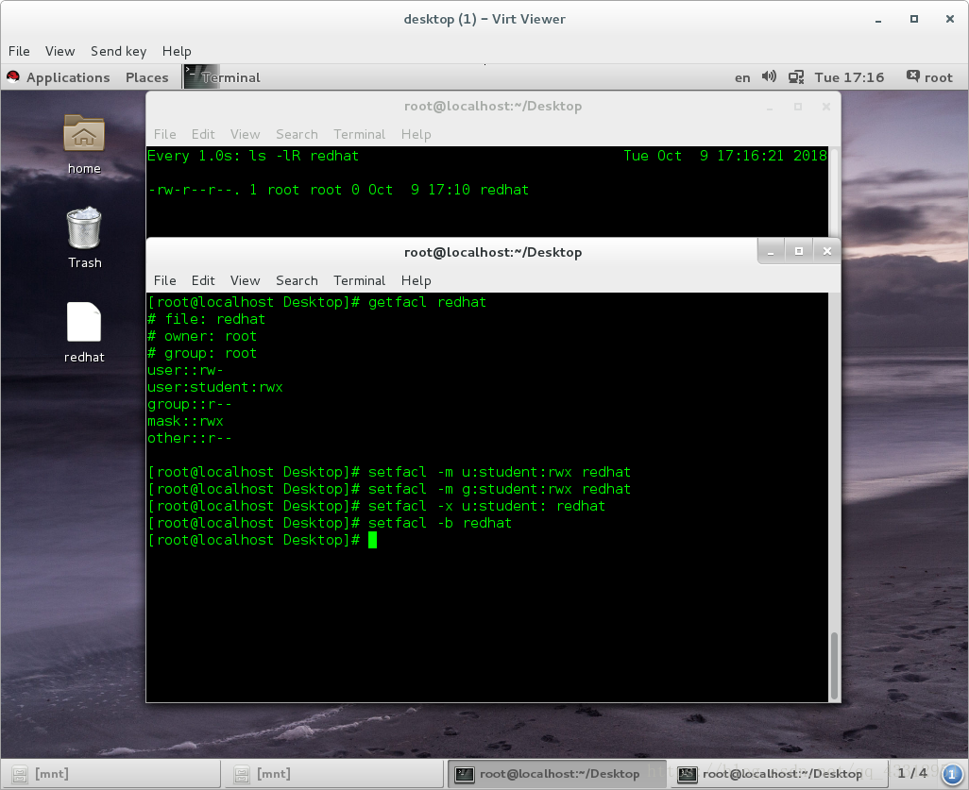Open Edit menu in front terminal
The image size is (969, 790).
pos(203,280)
